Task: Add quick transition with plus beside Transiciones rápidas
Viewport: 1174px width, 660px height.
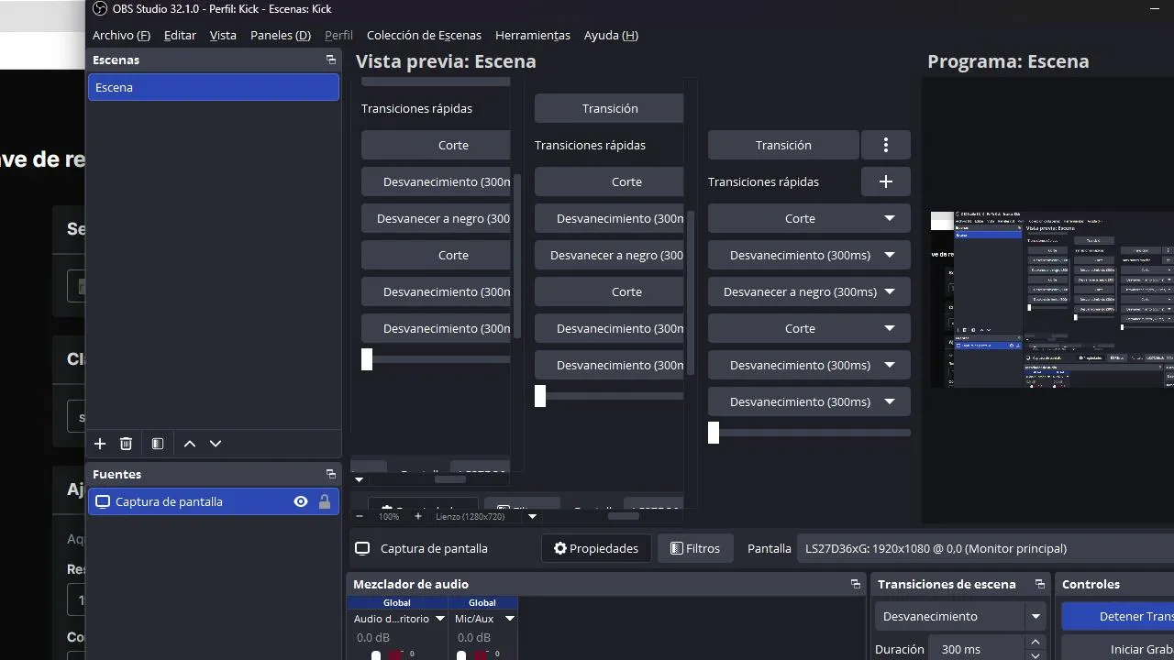Action: point(886,181)
